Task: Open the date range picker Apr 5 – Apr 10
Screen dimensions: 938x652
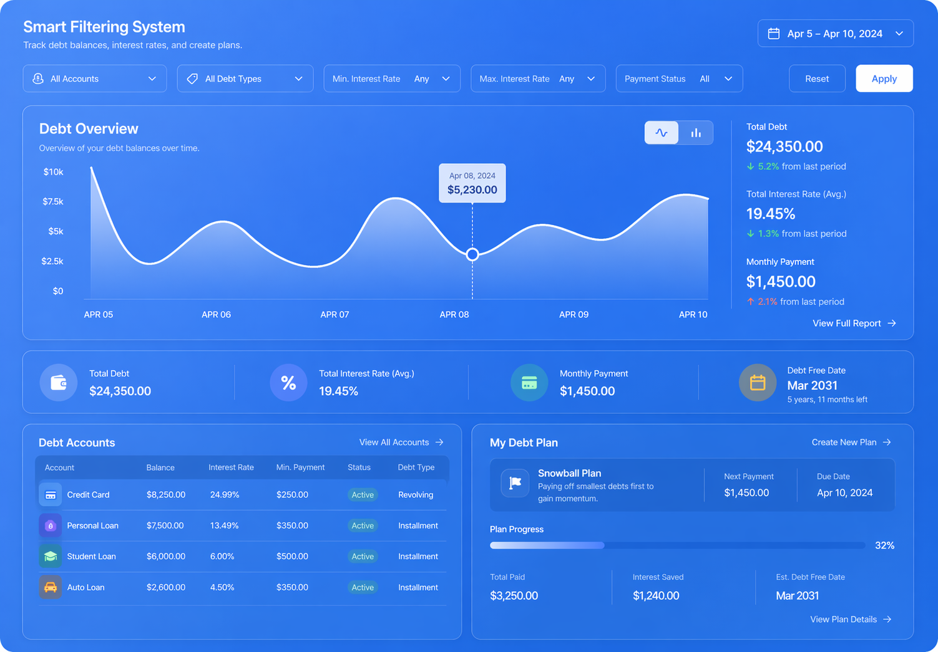Action: [836, 34]
